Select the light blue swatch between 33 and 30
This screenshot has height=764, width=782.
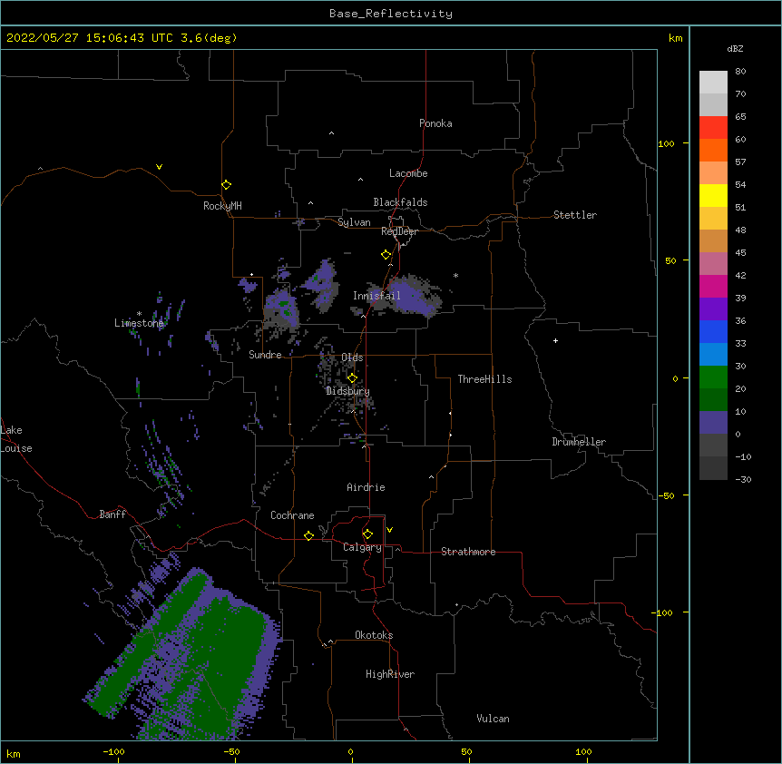tap(713, 355)
